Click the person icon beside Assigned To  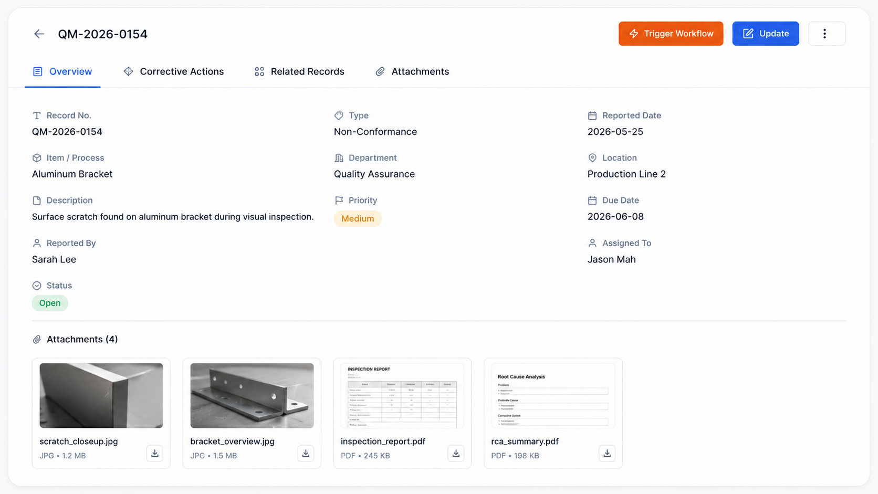click(x=592, y=243)
